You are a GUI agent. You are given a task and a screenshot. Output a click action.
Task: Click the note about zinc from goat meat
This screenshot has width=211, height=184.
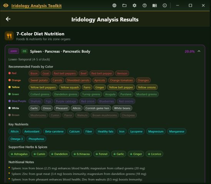pyautogui.click(x=79, y=174)
